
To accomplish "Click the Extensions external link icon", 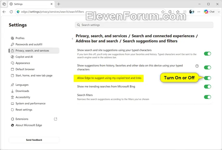I will coord(56,119).
